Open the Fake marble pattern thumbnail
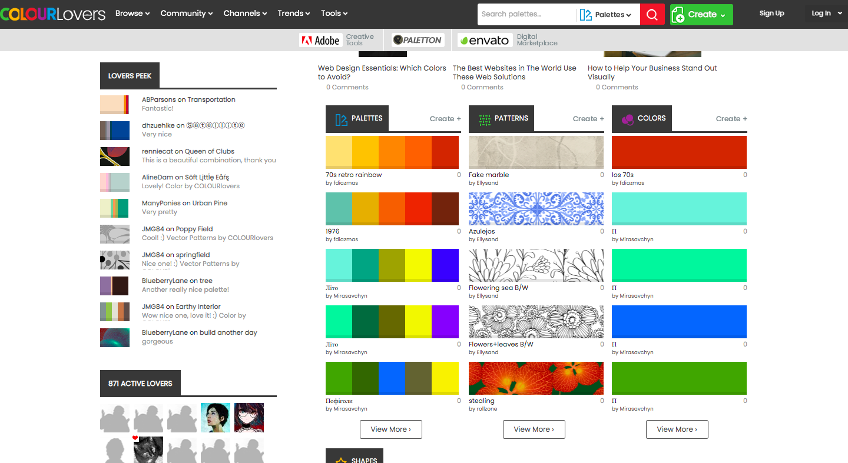848x463 pixels. tap(536, 152)
